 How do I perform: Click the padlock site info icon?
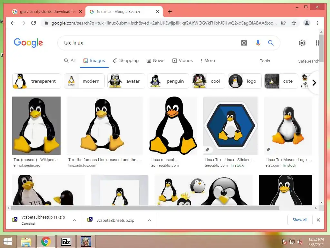46,23
